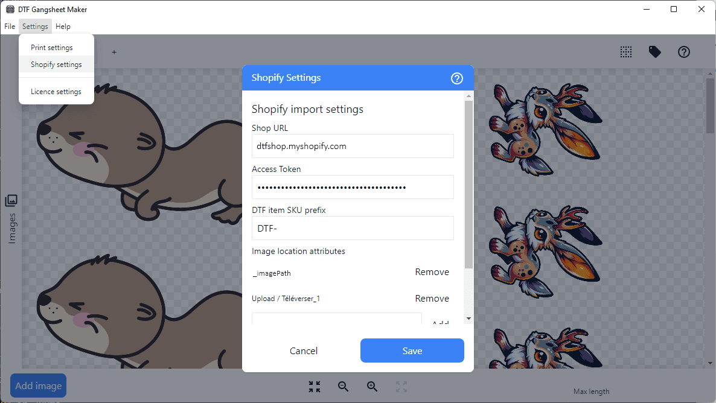716x403 pixels.
Task: Click the grid dots icon in toolbar
Action: pos(626,52)
